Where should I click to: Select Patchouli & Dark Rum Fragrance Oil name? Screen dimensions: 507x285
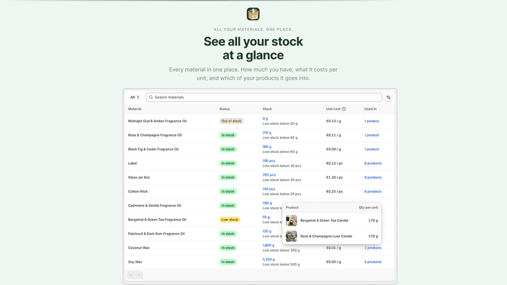point(157,234)
